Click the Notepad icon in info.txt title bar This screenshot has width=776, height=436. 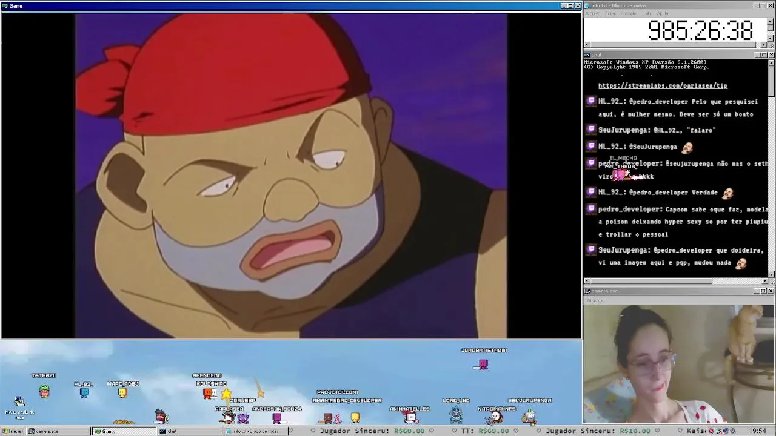click(587, 5)
